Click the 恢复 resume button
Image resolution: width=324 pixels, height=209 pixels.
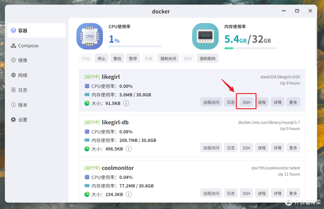point(148,59)
